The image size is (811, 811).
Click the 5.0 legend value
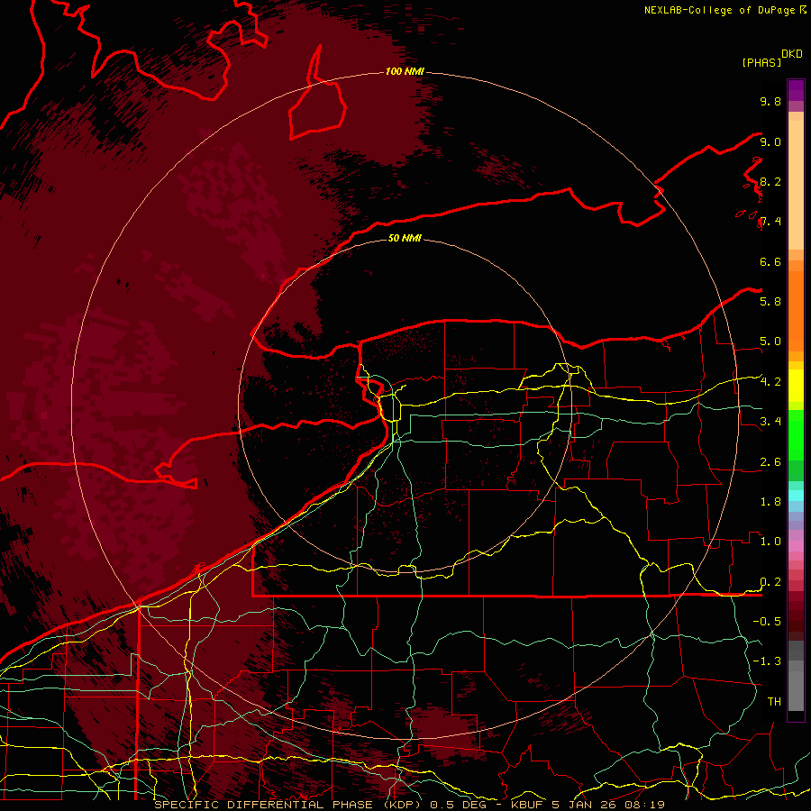click(x=770, y=342)
